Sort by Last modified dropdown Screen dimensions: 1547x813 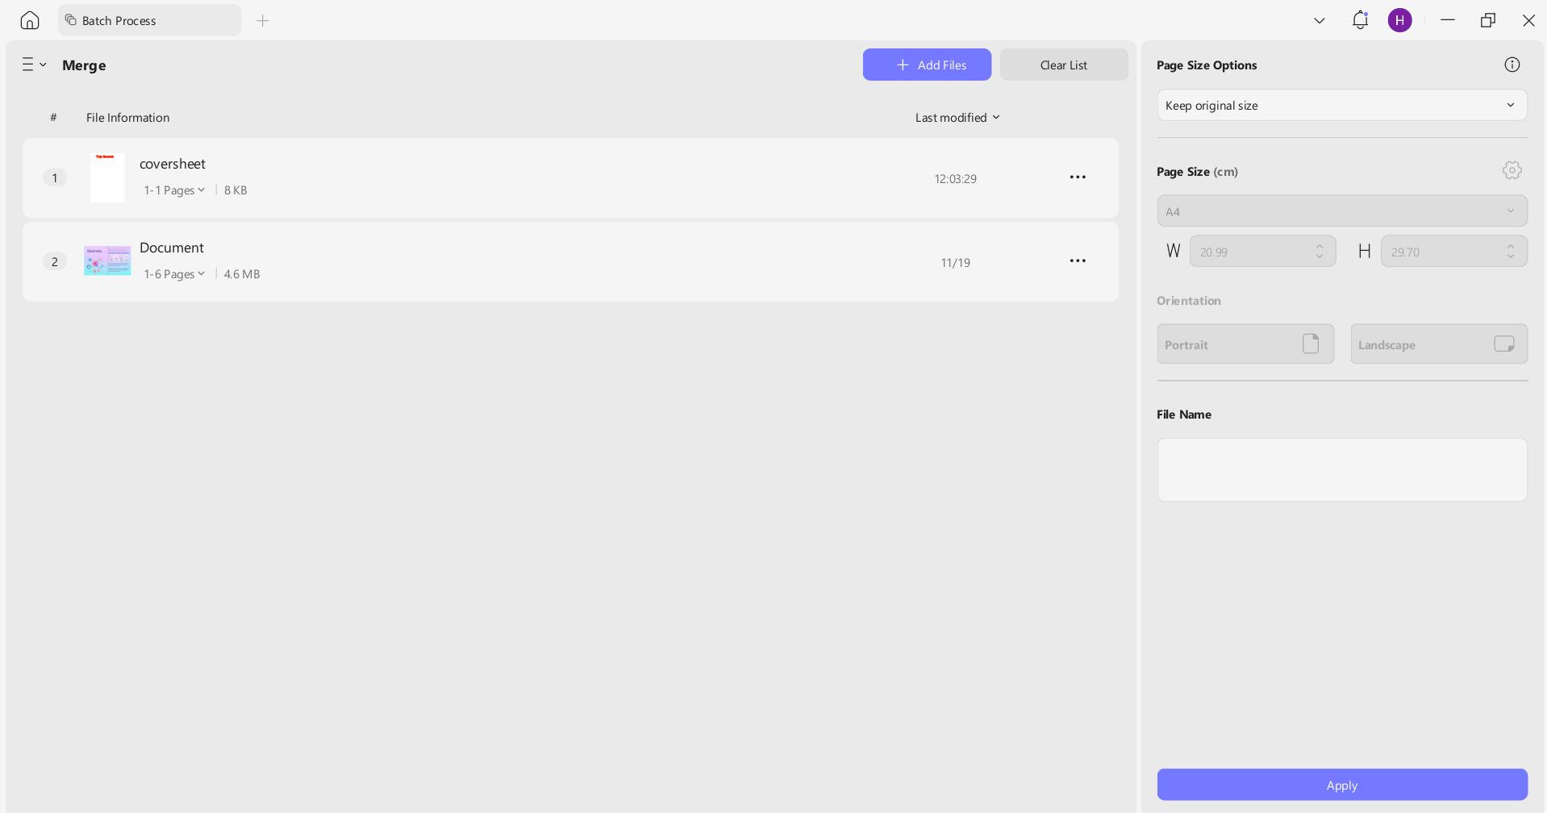[957, 118]
